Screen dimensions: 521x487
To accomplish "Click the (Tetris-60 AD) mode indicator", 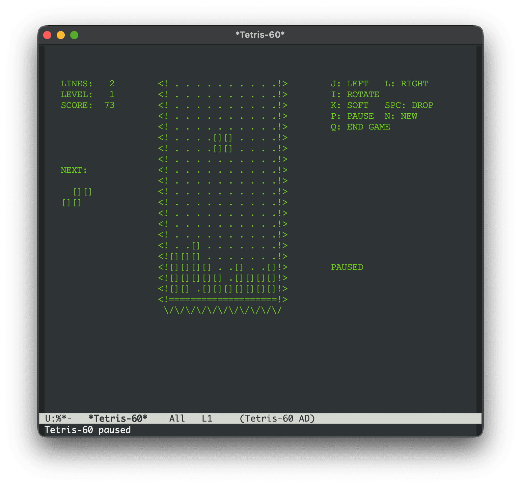I will click(x=277, y=419).
